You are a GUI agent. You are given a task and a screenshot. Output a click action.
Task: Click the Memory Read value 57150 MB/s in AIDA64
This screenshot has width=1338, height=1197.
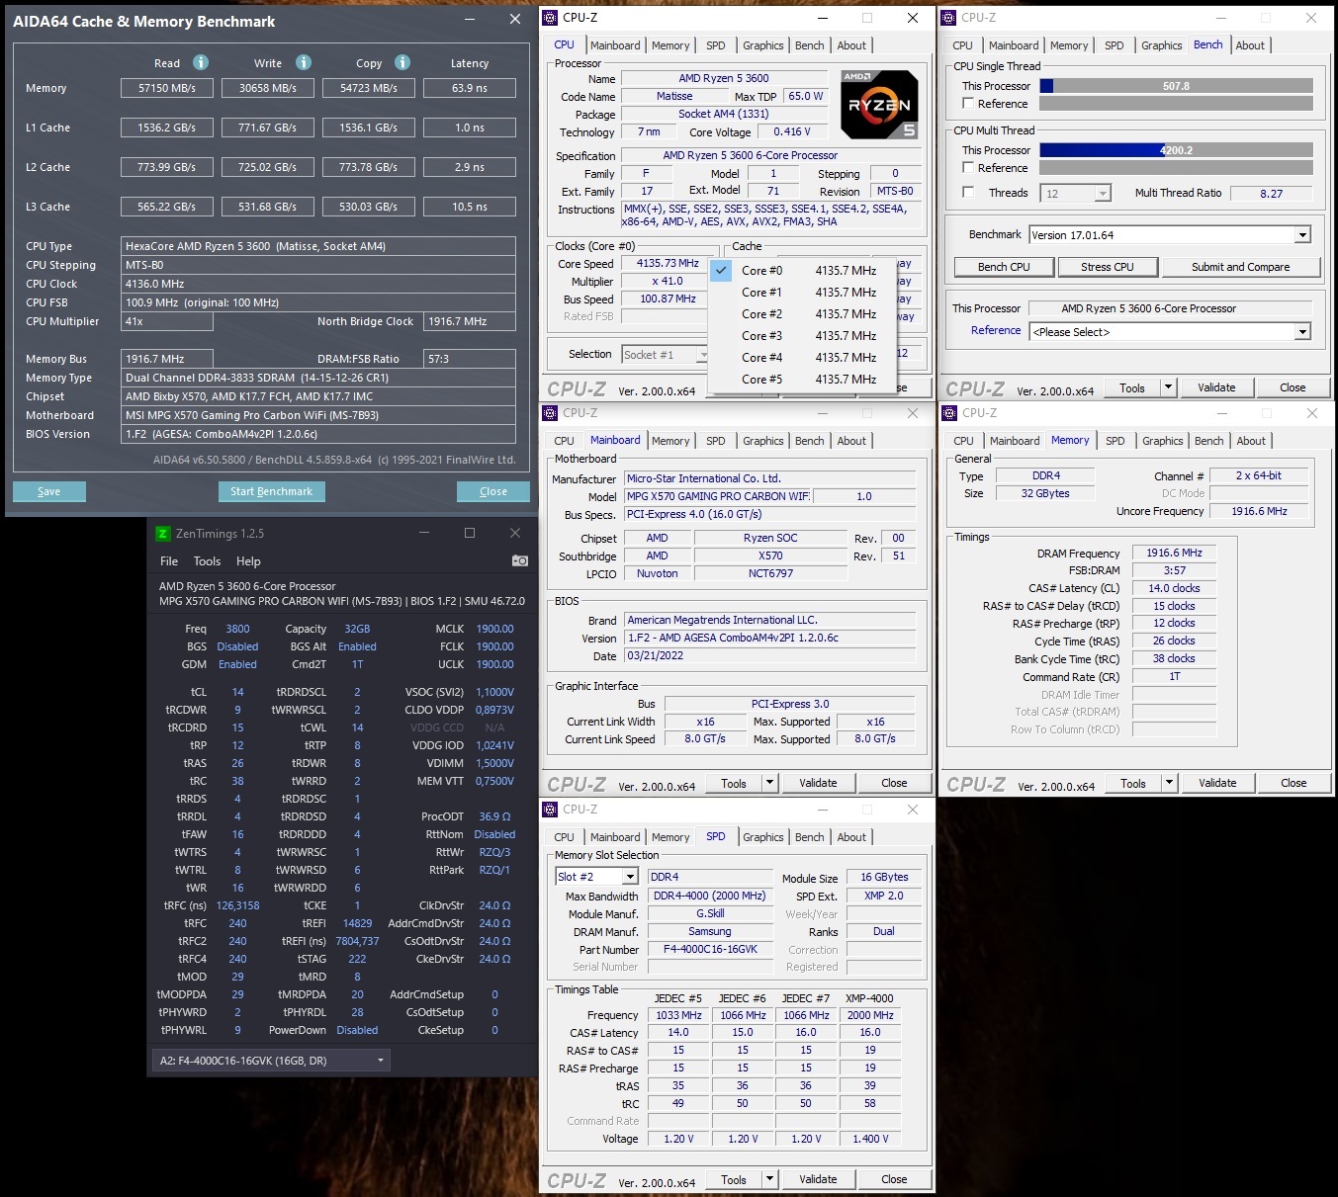point(166,88)
